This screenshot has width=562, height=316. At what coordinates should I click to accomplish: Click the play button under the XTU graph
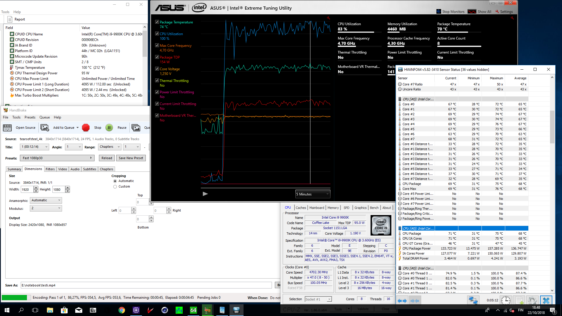[205, 194]
